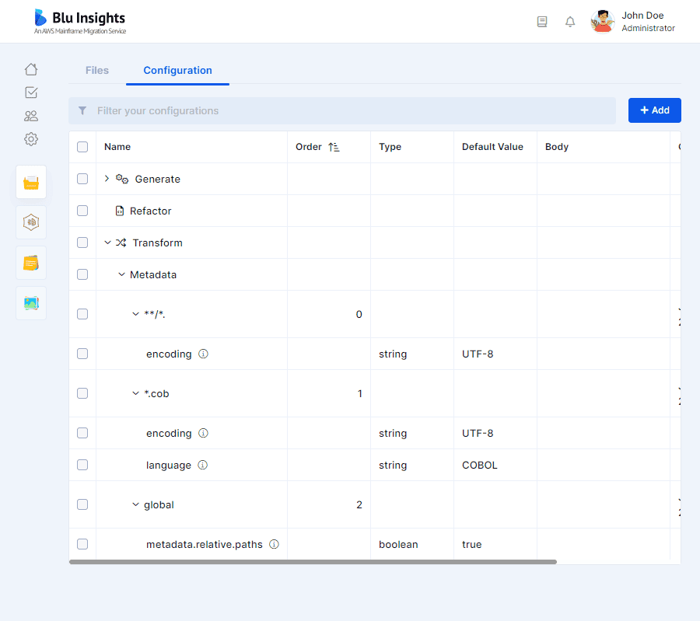This screenshot has height=621, width=700.
Task: Click the Blu Insights logo
Action: [x=80, y=22]
